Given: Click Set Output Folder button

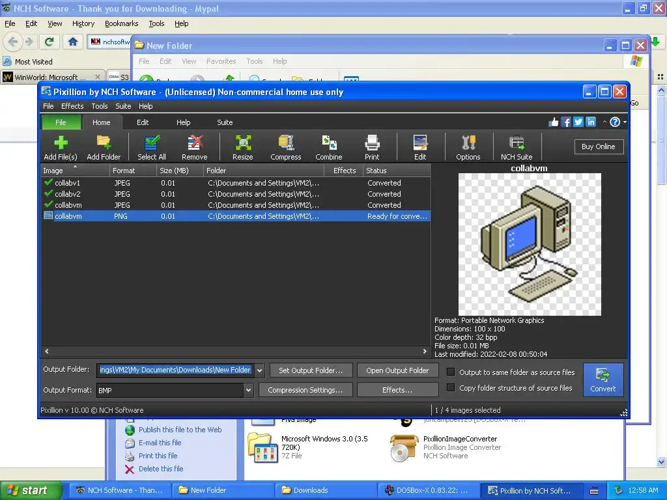Looking at the screenshot, I should (x=311, y=370).
